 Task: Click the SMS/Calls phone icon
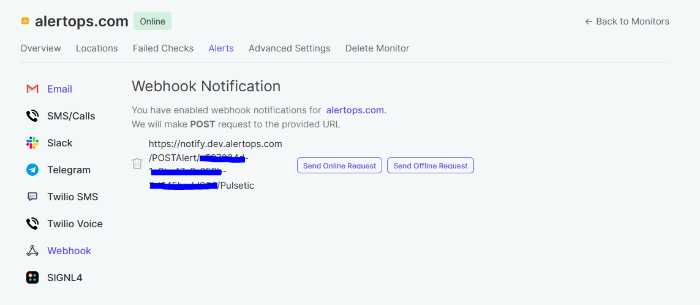tap(32, 116)
